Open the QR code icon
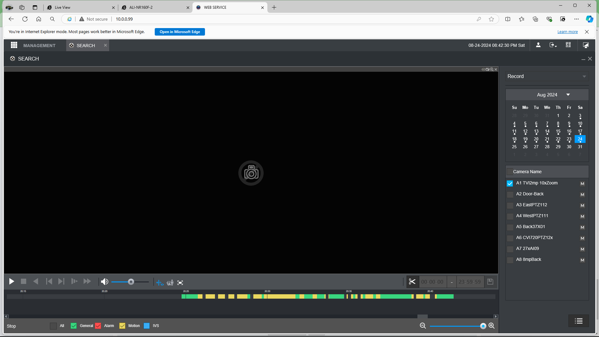The width and height of the screenshot is (599, 337). (568, 45)
